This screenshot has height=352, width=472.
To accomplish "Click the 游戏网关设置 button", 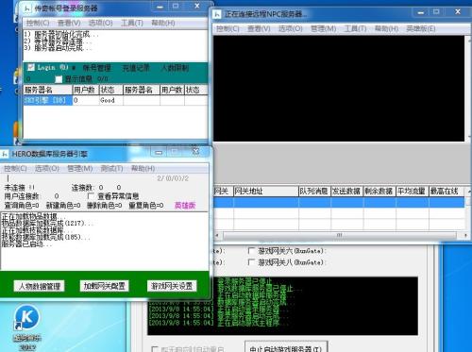I will 172,286.
